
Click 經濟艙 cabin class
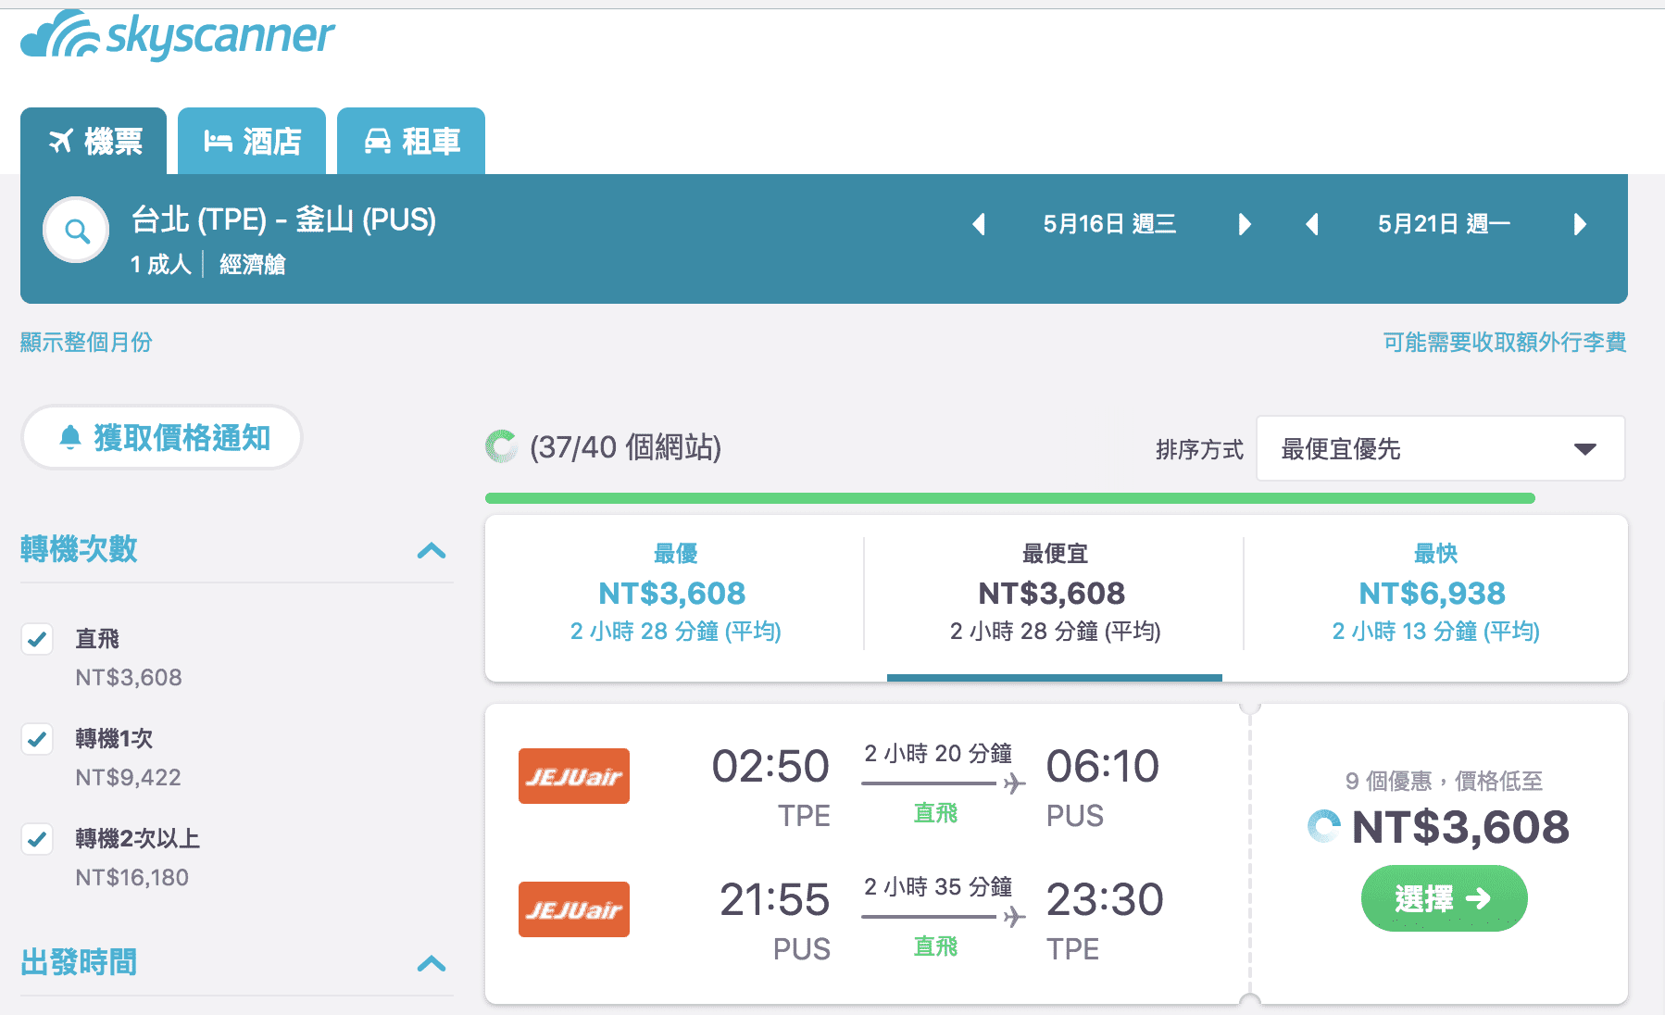253,265
